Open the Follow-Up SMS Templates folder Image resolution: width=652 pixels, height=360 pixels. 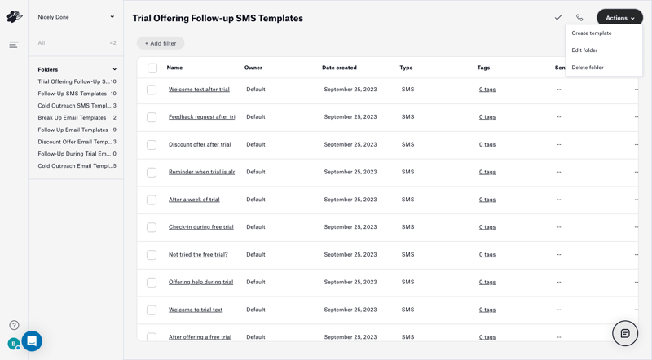coord(73,94)
